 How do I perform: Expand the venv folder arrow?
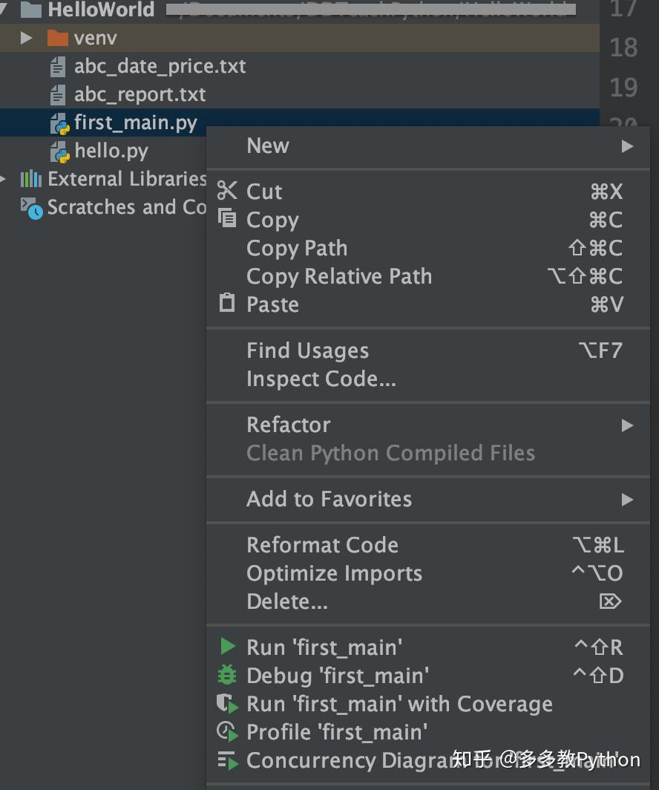(27, 37)
